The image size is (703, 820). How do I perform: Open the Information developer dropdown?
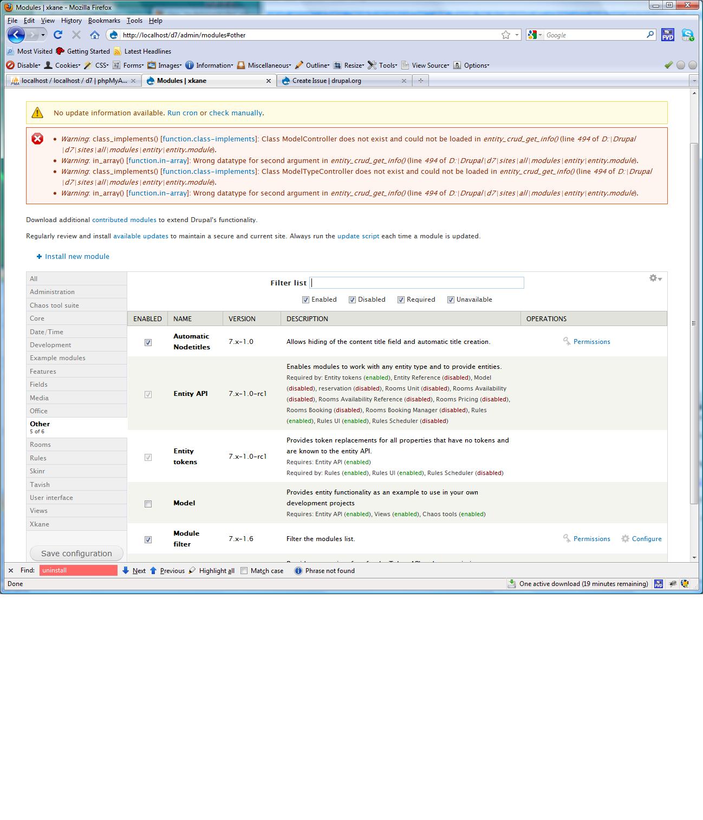pyautogui.click(x=209, y=66)
